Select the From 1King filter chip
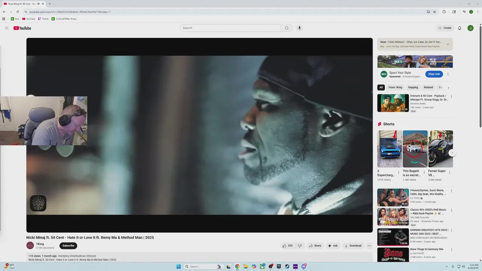482x271 pixels. pos(395,87)
